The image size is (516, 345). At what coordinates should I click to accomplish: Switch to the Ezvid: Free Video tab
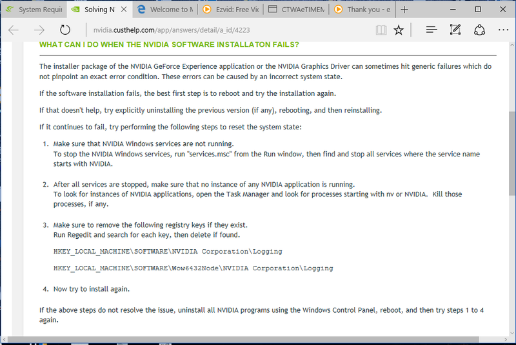tap(231, 10)
